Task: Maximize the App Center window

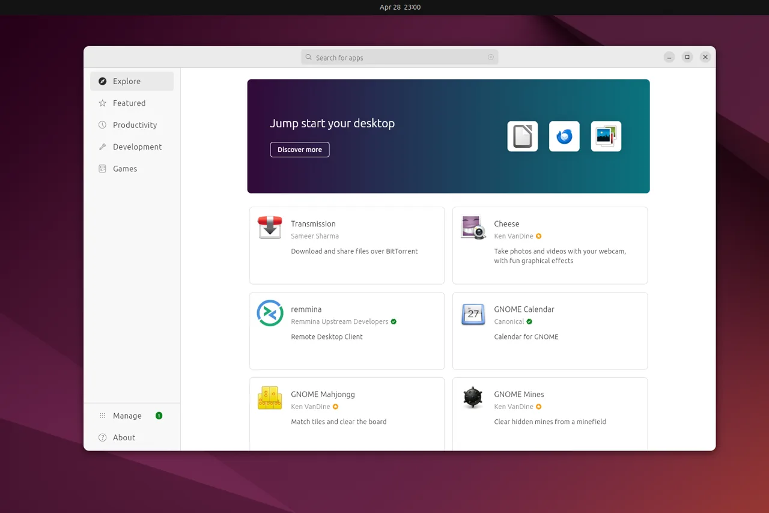Action: point(687,57)
